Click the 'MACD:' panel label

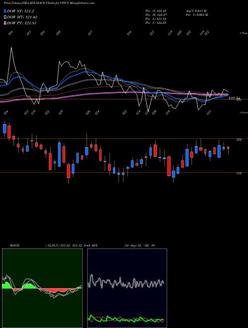[x=15, y=246]
